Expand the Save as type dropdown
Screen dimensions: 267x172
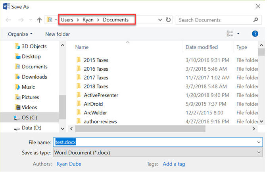coord(259,153)
